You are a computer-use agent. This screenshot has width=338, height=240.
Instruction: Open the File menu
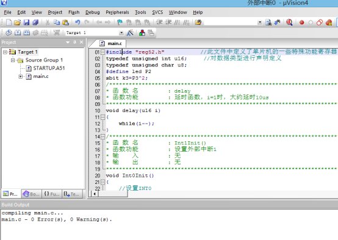coord(7,12)
